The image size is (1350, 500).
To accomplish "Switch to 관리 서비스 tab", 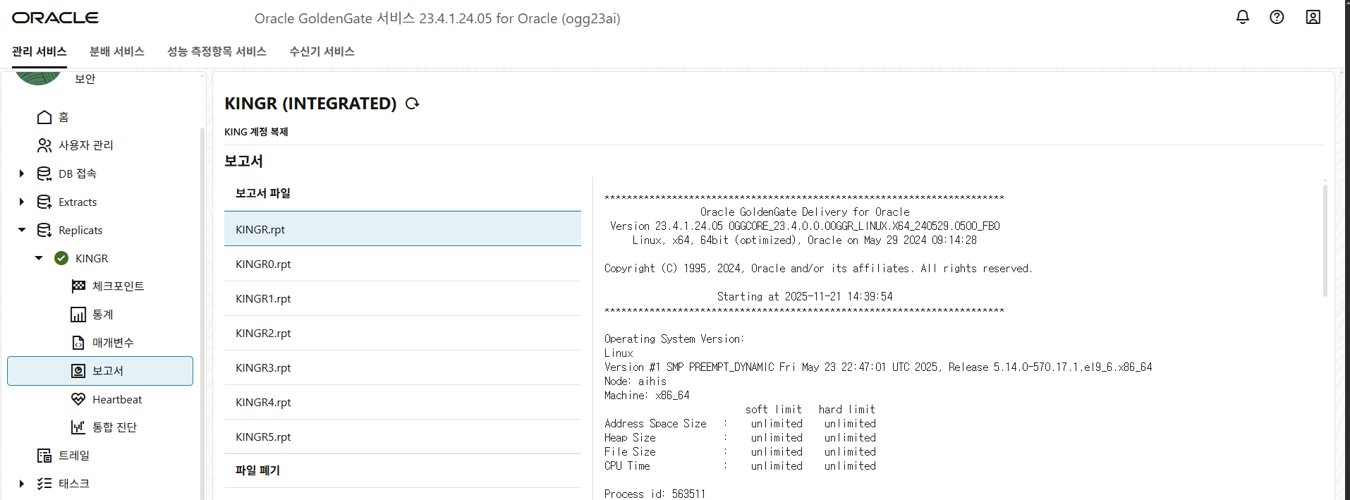I will point(39,51).
